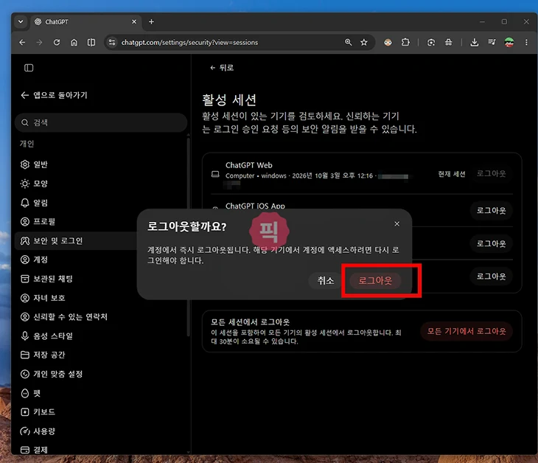Click the 활성 세션 heading
Image resolution: width=538 pixels, height=463 pixels.
[229, 100]
